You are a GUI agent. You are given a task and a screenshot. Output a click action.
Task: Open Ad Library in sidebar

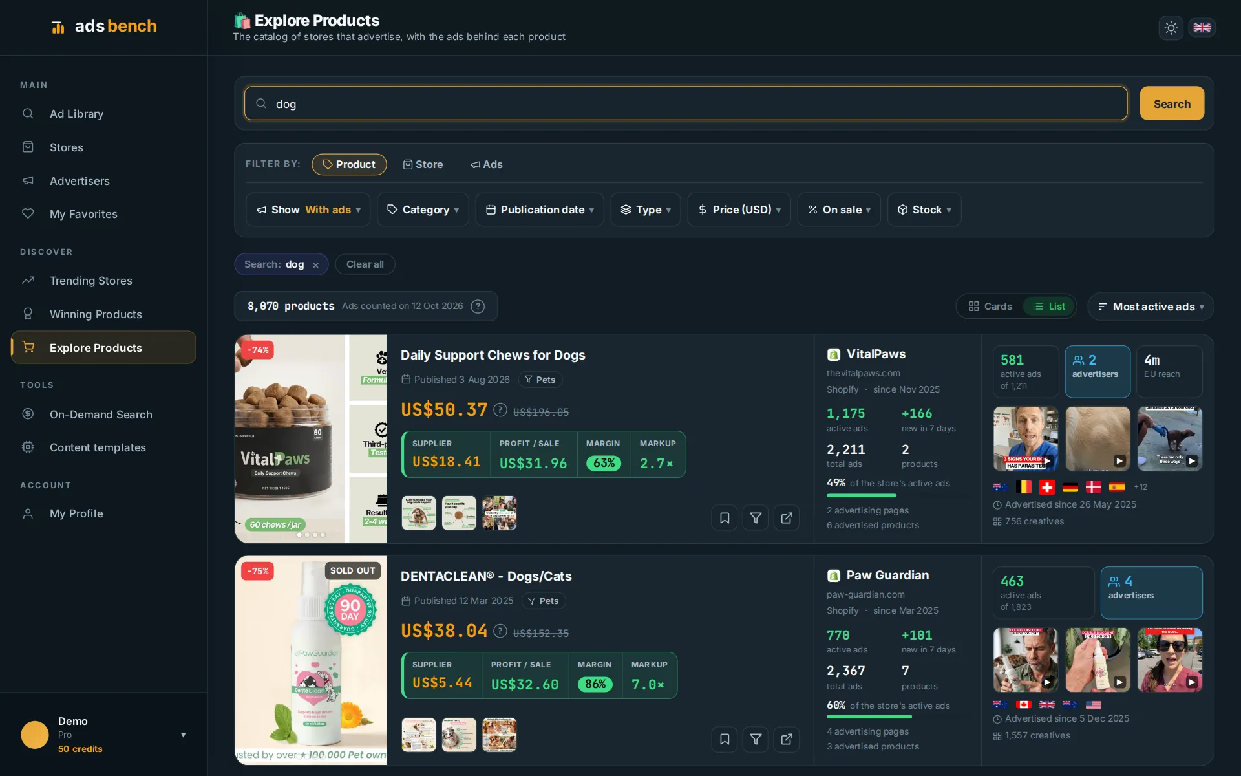[103, 114]
